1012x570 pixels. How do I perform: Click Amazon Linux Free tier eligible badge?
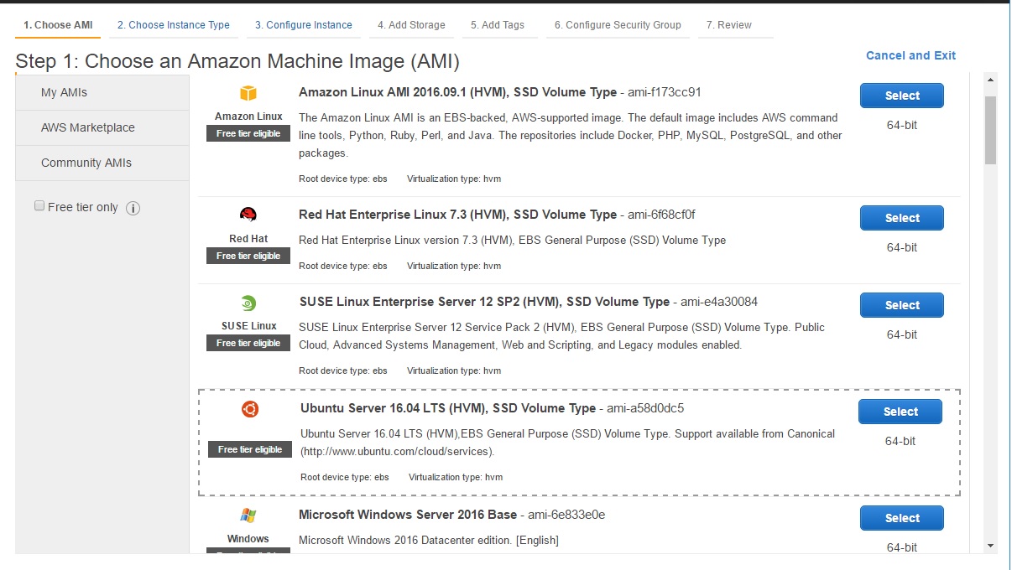coord(248,133)
